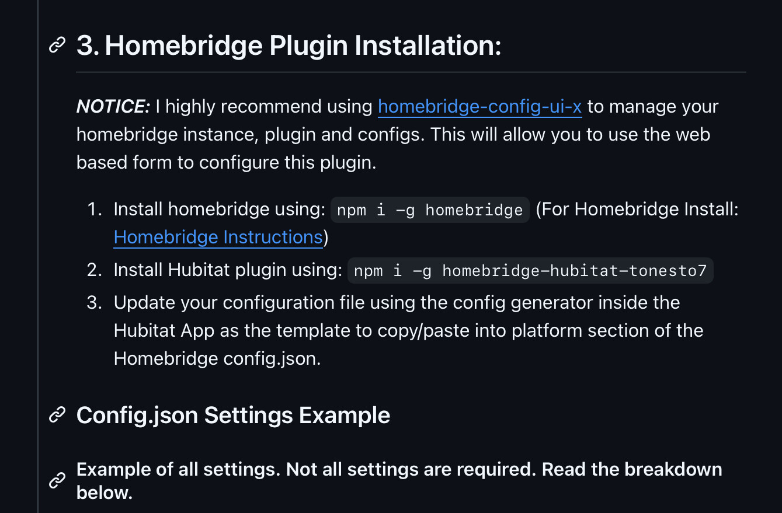Click the vertical border line at left edge
This screenshot has height=513, width=782.
[x=38, y=256]
